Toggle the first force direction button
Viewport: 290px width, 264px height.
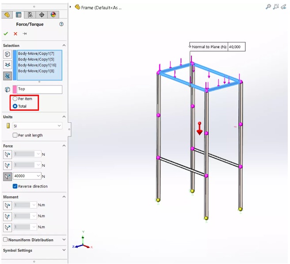(8, 154)
